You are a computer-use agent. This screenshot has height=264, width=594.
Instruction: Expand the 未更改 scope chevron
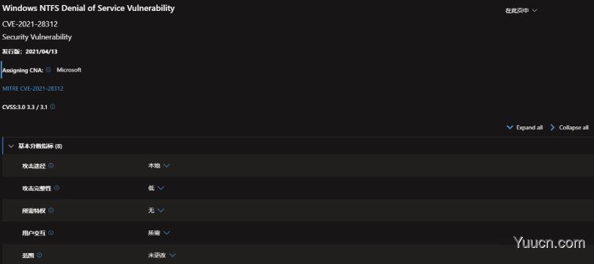[172, 255]
